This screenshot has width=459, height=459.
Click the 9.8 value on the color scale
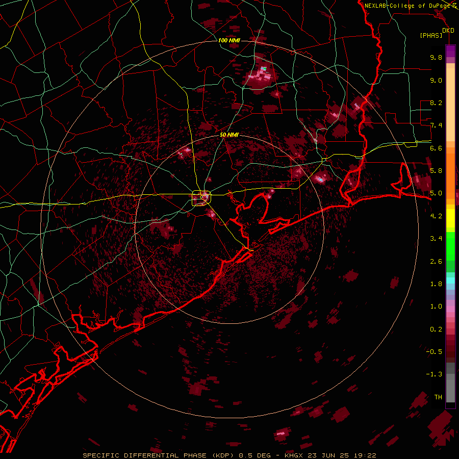click(x=436, y=57)
